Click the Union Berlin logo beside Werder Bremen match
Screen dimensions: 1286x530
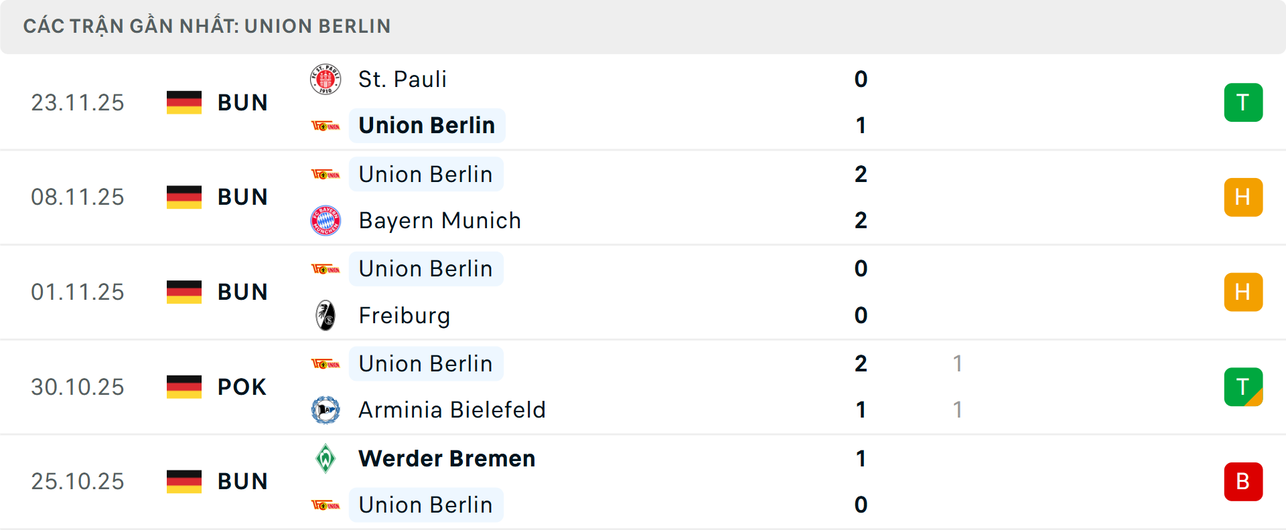tap(326, 505)
